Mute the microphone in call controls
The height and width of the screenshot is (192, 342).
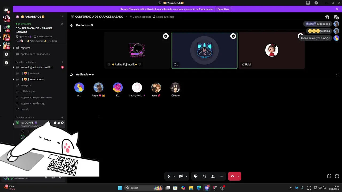tap(169, 176)
